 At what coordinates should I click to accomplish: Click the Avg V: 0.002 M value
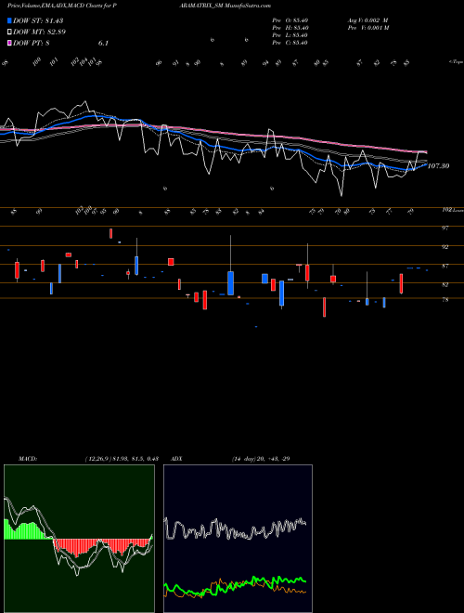click(367, 20)
